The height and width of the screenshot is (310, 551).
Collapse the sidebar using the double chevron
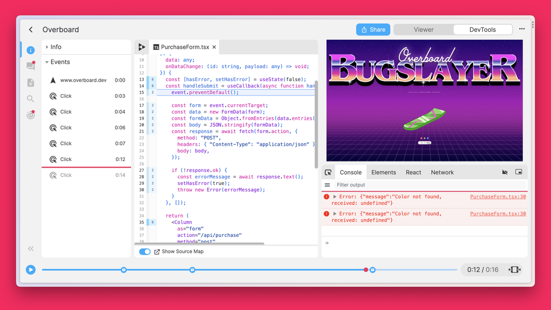tap(31, 249)
